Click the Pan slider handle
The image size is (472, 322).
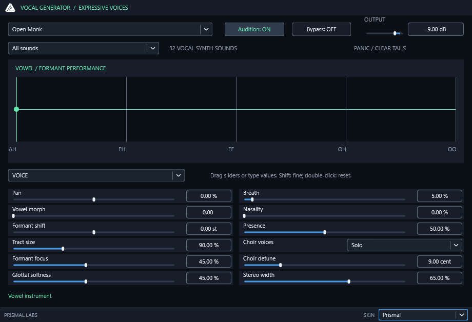[94, 199]
